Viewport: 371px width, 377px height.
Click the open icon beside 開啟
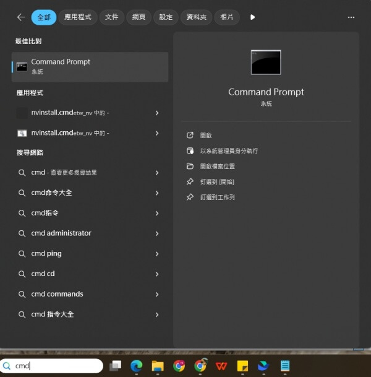click(x=190, y=136)
